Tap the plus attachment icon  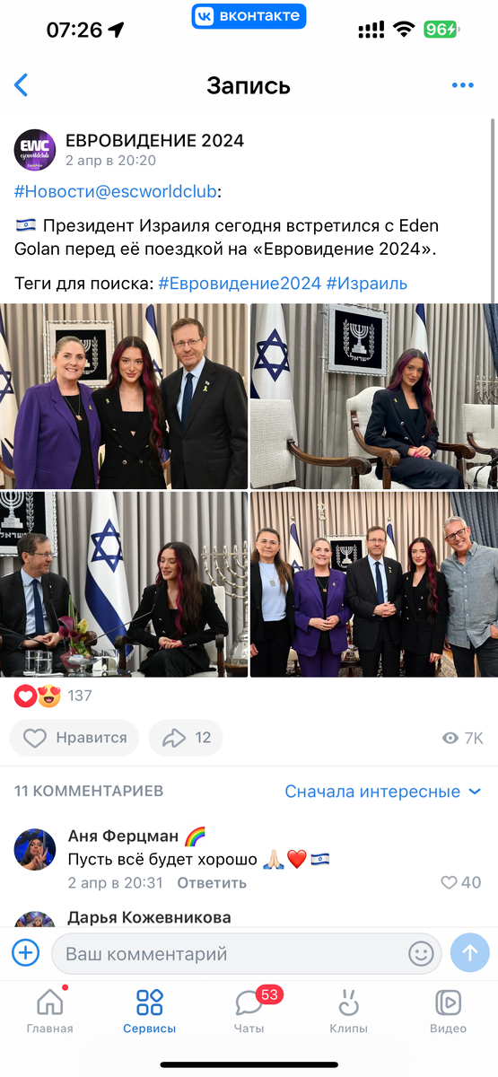(x=25, y=952)
